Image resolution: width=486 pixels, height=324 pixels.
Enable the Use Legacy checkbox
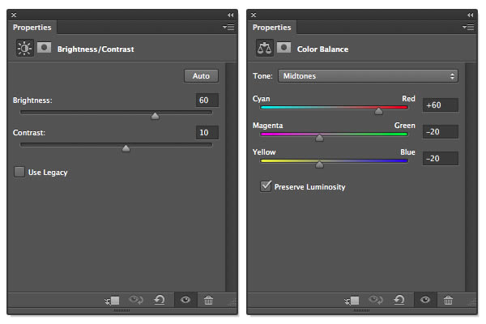[x=19, y=172]
